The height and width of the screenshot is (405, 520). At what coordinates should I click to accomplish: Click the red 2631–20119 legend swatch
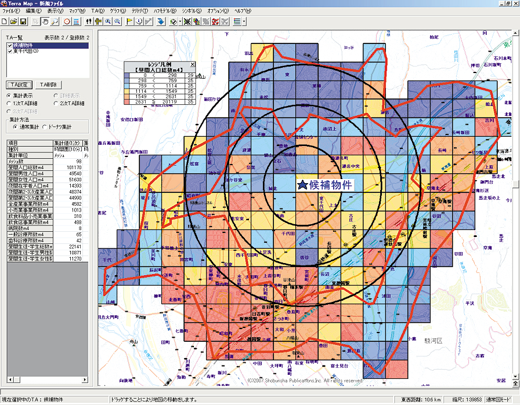point(127,101)
